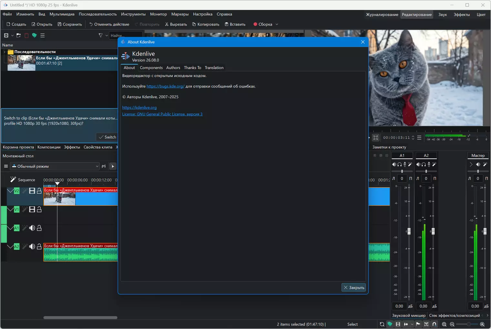This screenshot has height=329, width=491.
Task: Solo A1 with the headphones icon
Action: pyautogui.click(x=400, y=164)
